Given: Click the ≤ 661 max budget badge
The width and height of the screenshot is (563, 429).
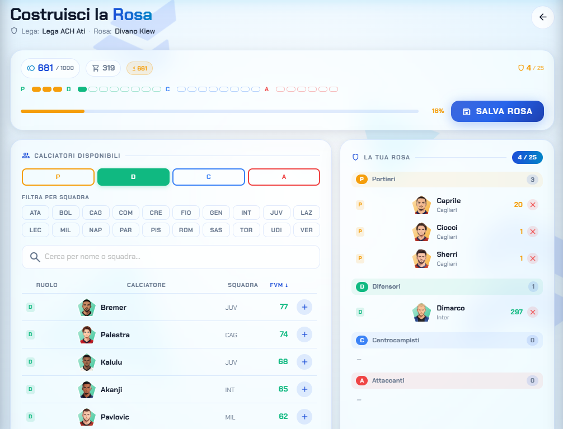Looking at the screenshot, I should click(x=140, y=68).
